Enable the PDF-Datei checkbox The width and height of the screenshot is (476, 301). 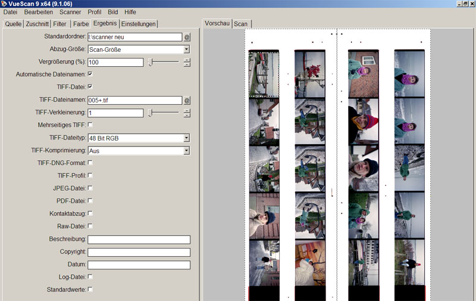(x=90, y=201)
